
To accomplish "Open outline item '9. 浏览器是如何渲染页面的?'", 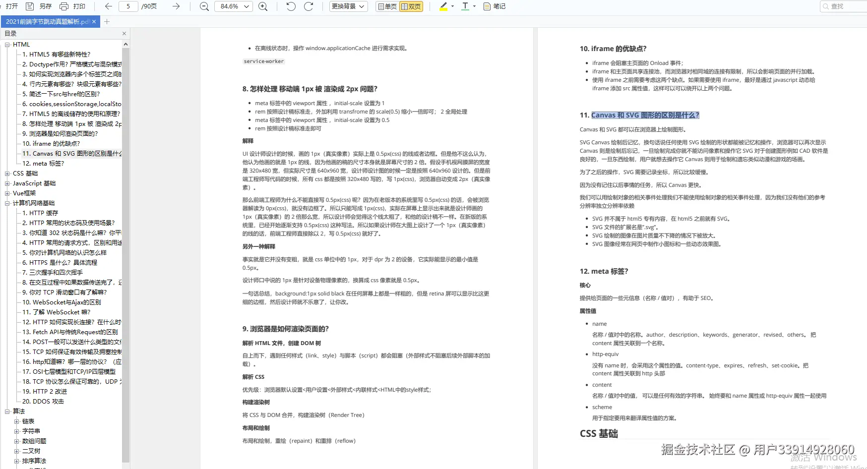I will (60, 134).
